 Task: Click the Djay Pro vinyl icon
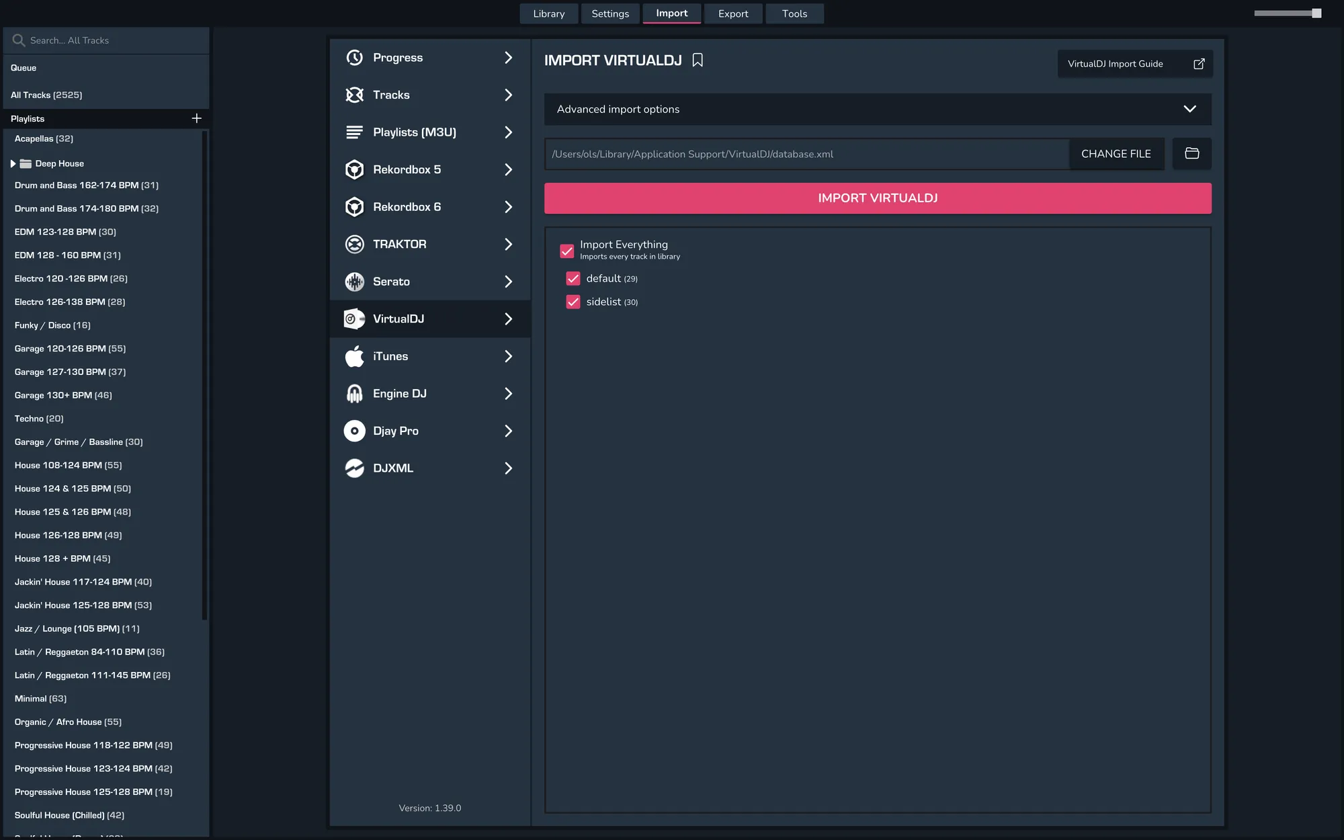[354, 431]
